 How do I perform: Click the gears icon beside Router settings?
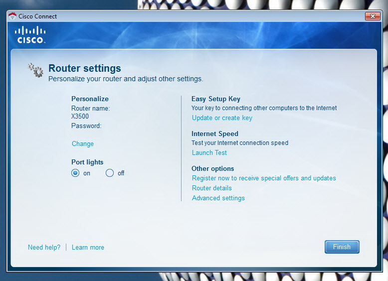pyautogui.click(x=35, y=70)
